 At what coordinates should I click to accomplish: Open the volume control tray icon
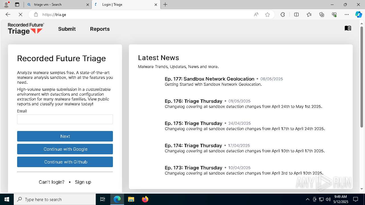328,199
